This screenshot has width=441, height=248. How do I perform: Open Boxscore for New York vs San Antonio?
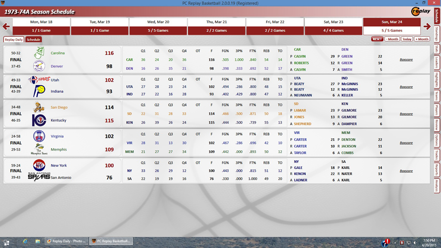(x=406, y=171)
